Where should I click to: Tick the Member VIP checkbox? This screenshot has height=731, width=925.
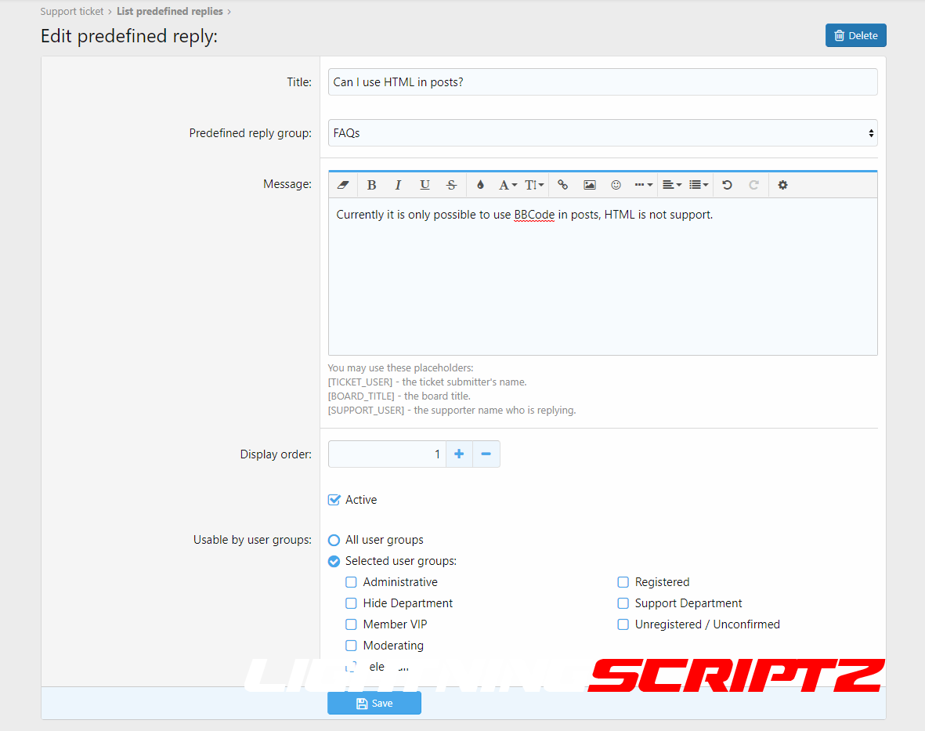coord(352,624)
